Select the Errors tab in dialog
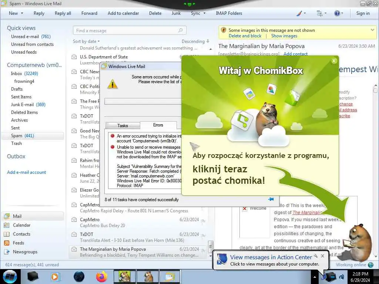Viewport: 379px width, 284px height. coord(158,125)
